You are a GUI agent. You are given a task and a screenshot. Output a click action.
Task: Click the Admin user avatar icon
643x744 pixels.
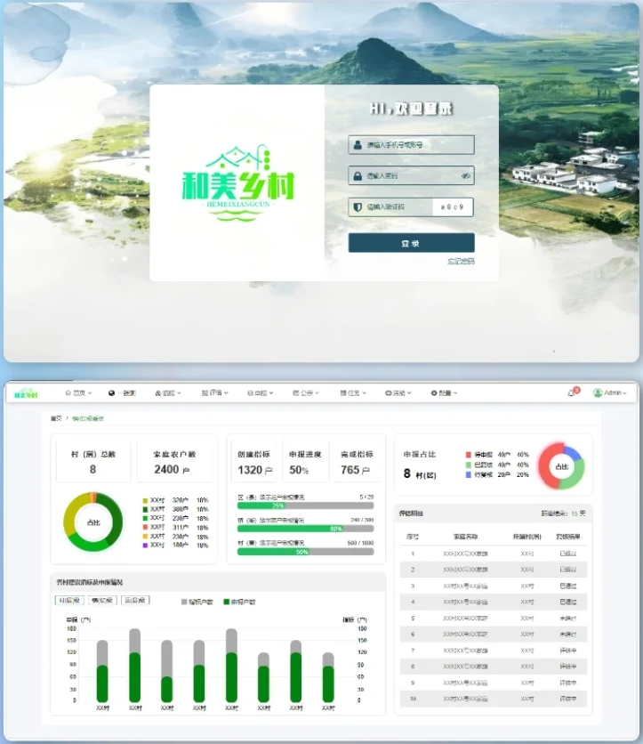click(598, 392)
